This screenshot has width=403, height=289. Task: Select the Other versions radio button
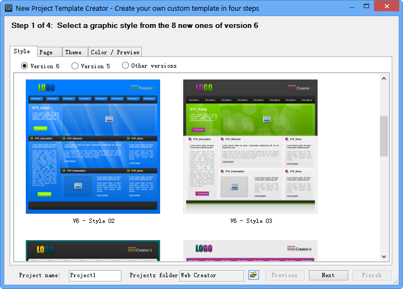[149, 66]
